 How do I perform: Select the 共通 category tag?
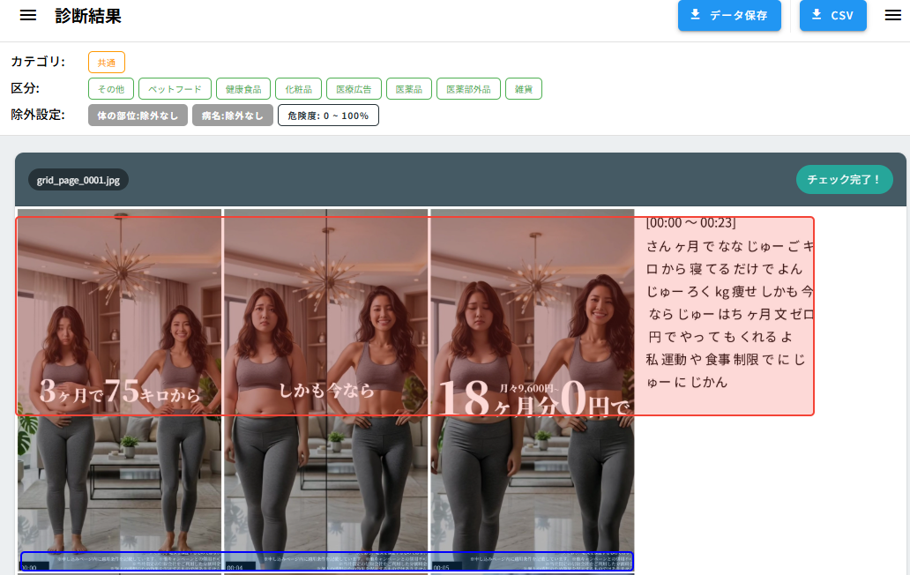107,63
